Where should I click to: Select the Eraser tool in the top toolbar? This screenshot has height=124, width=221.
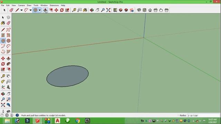tap(11, 10)
